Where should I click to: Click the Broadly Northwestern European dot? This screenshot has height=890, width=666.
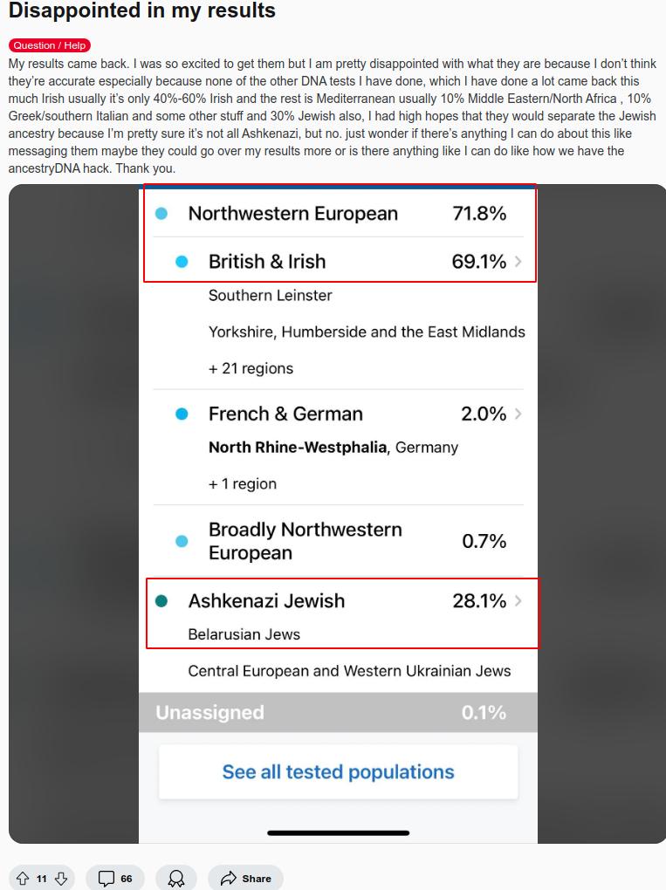coord(182,542)
